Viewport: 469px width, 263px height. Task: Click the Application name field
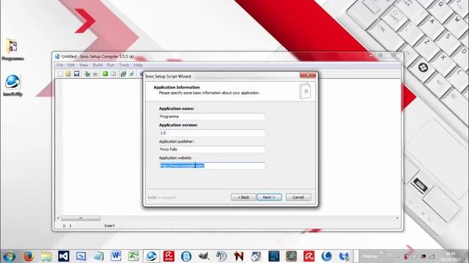212,117
